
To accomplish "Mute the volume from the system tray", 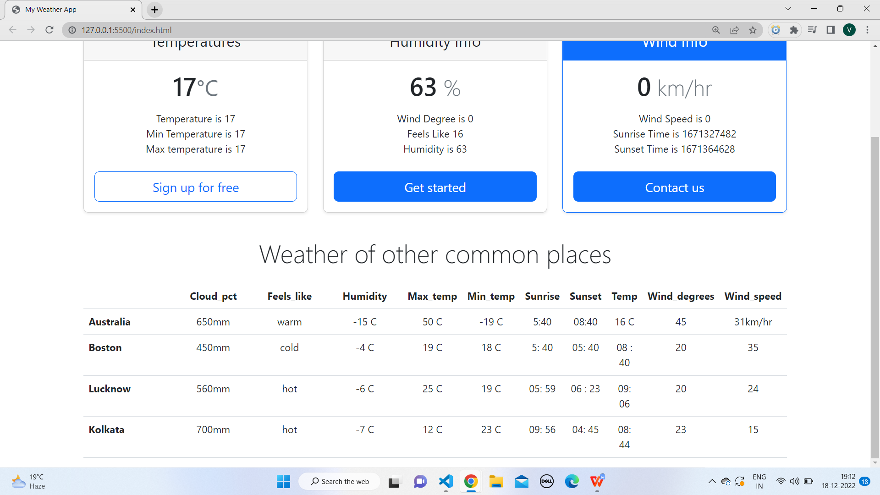I will coord(794,481).
